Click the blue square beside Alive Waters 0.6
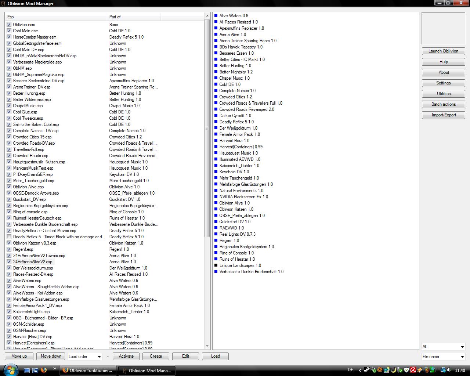The height and width of the screenshot is (376, 470). pyautogui.click(x=216, y=16)
